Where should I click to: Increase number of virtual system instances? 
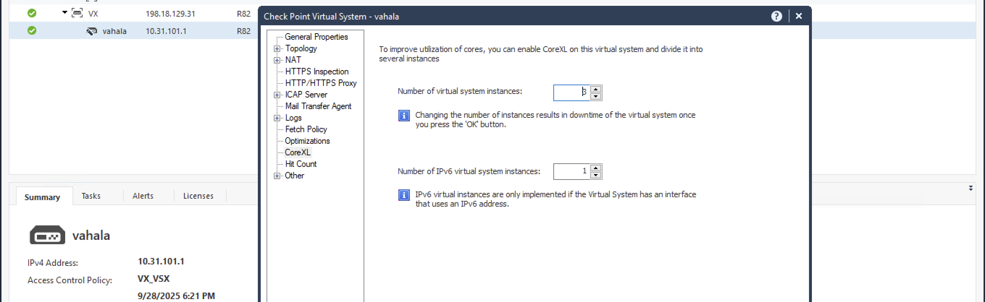[596, 89]
